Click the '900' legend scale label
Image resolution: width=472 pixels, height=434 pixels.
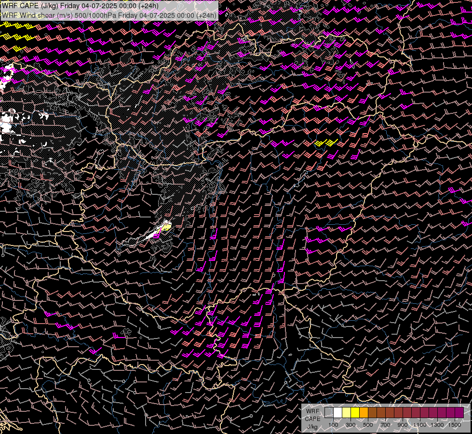(403, 425)
